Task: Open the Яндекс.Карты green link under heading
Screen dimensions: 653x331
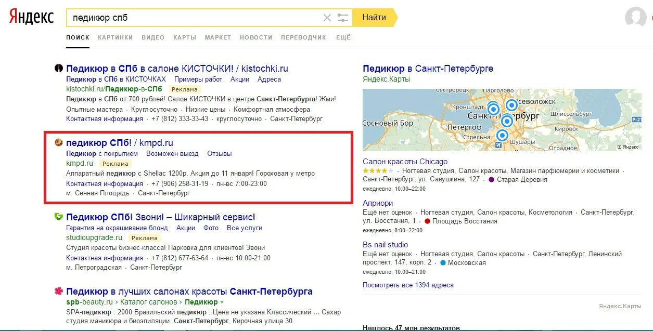Action: click(386, 80)
